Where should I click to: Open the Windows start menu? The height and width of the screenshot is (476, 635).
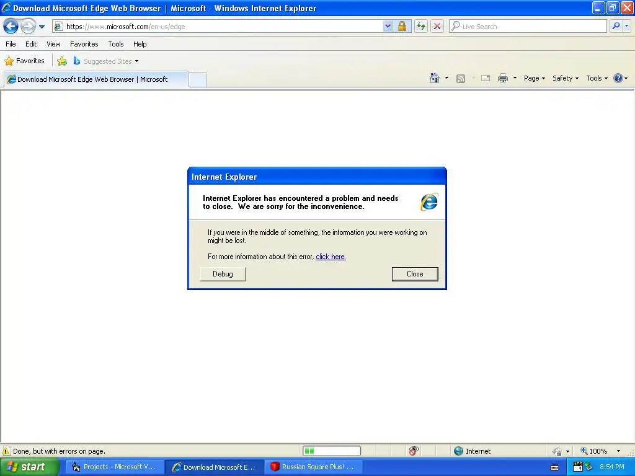tap(29, 467)
